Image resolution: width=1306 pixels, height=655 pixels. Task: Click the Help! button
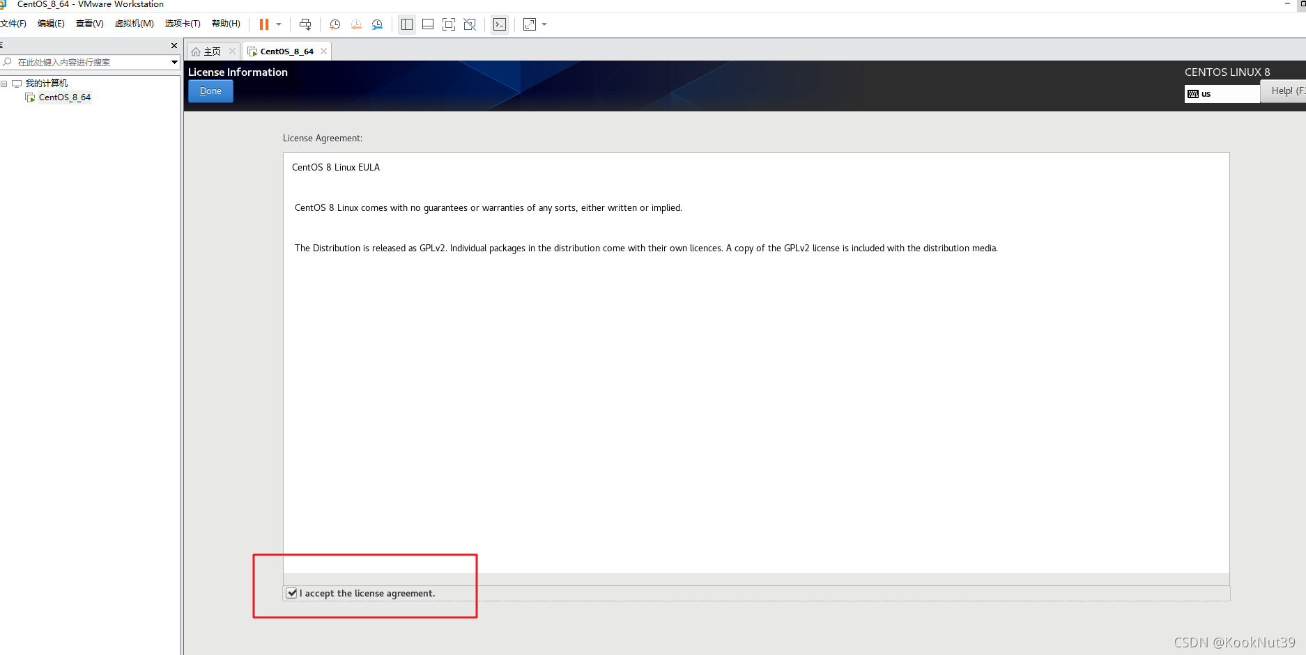point(1284,91)
